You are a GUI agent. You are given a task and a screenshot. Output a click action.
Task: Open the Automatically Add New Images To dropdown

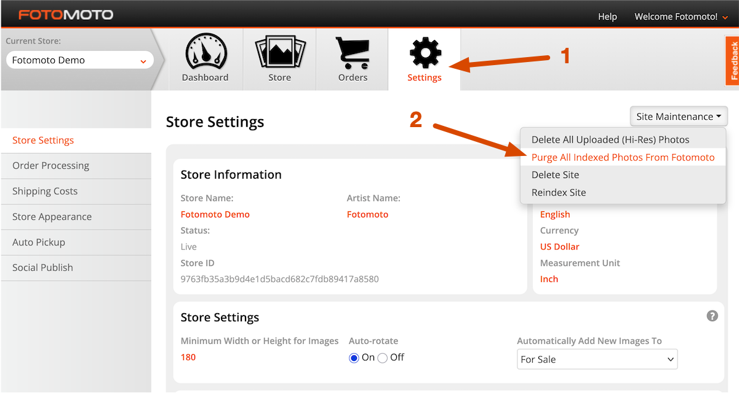(x=597, y=359)
